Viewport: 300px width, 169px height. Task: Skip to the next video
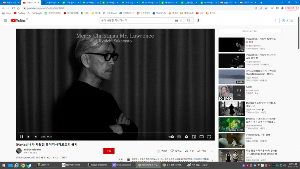[x=29, y=136]
